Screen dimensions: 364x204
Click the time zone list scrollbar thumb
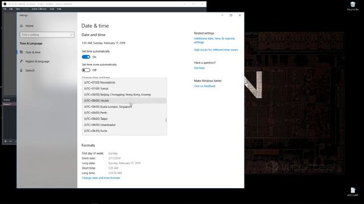(166, 120)
